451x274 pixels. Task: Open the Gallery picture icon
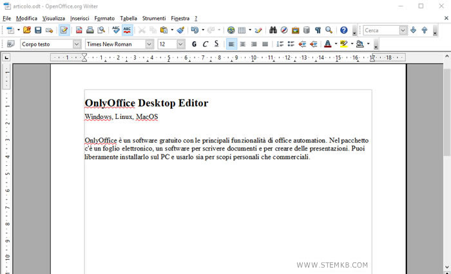(x=295, y=30)
